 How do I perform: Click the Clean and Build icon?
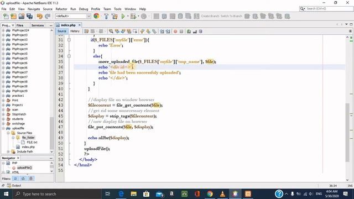[x=114, y=16]
